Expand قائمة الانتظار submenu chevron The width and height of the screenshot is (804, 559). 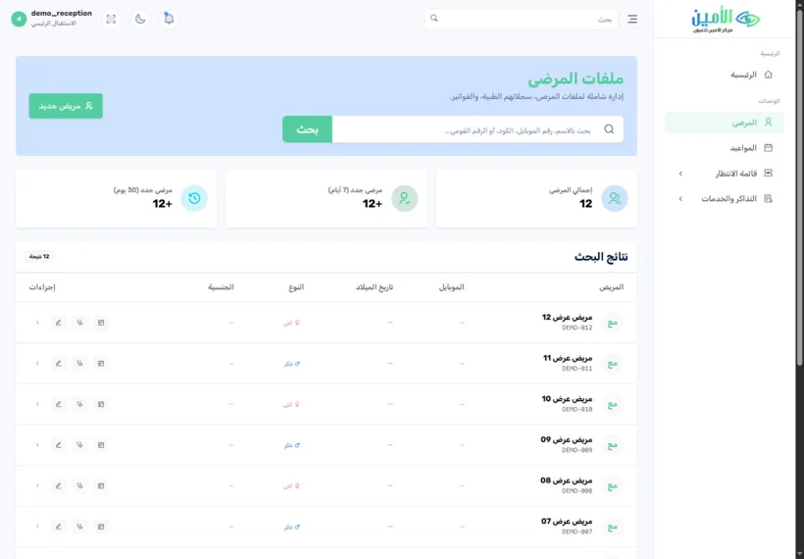[x=680, y=174]
